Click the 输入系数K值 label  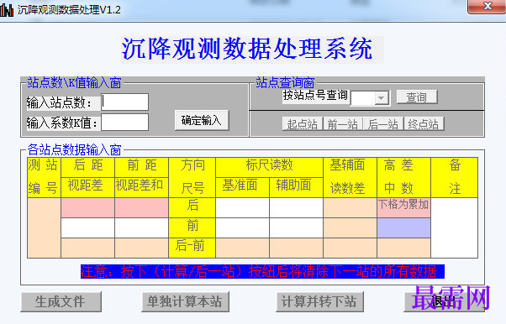62,123
